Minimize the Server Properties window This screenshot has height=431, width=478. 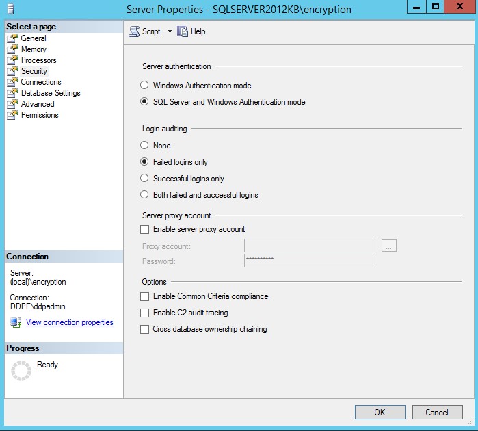416,6
